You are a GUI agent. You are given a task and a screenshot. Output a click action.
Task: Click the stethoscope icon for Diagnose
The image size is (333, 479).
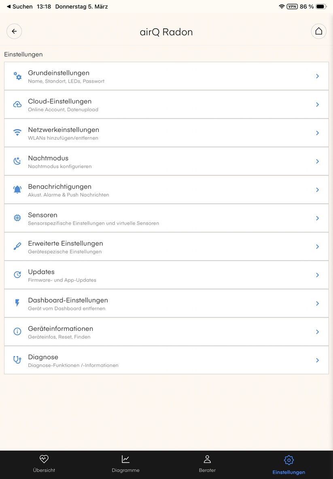(x=17, y=360)
